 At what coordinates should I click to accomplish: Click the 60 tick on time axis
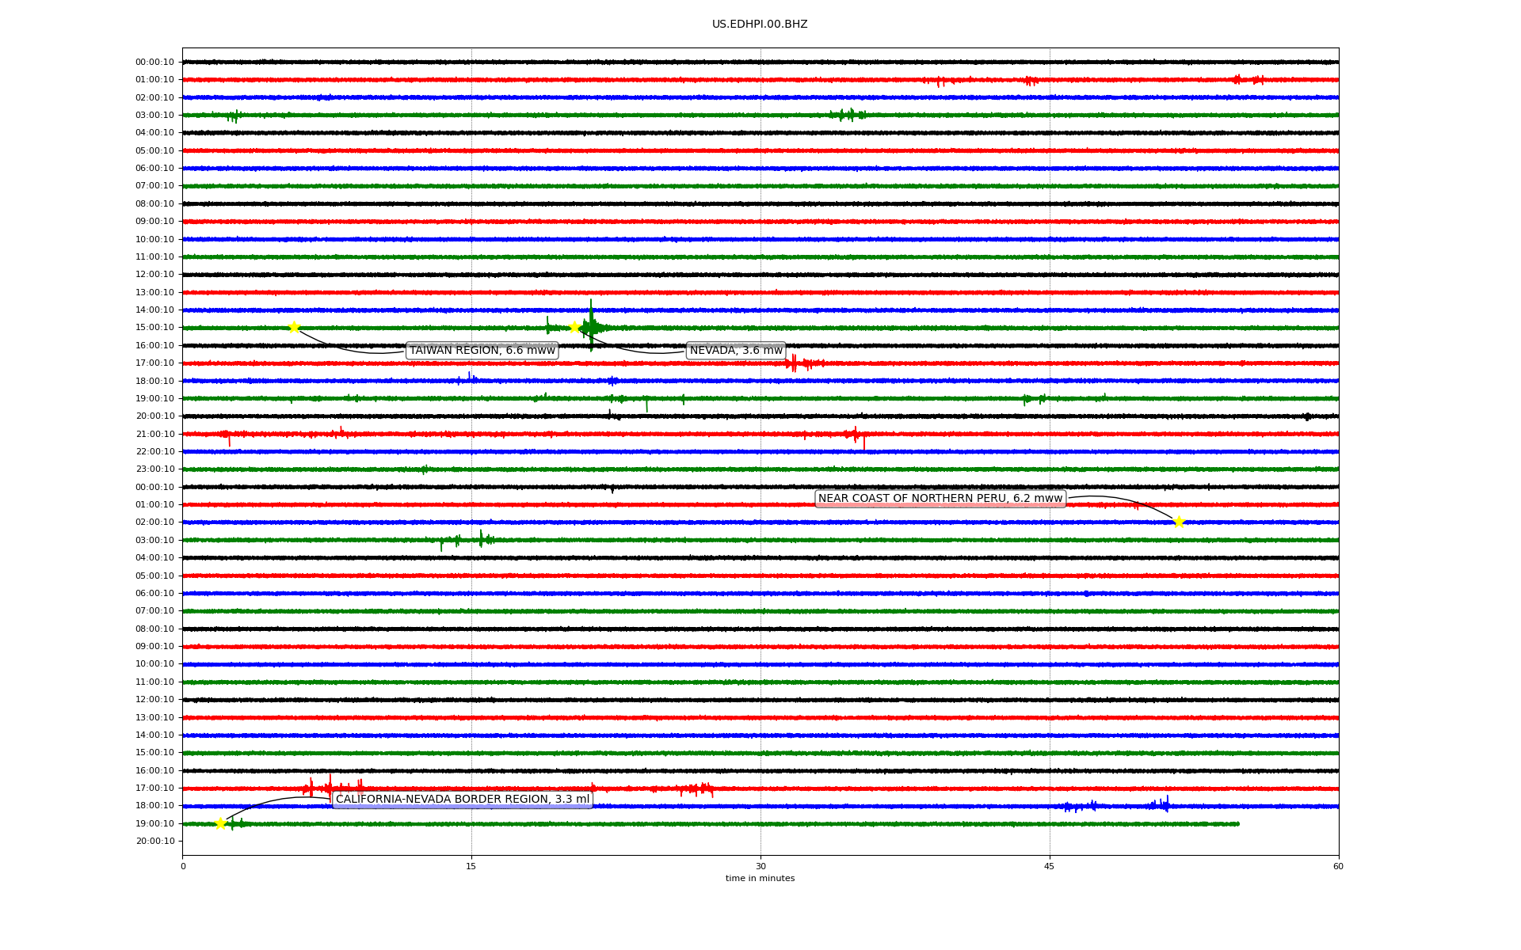coord(1338,866)
